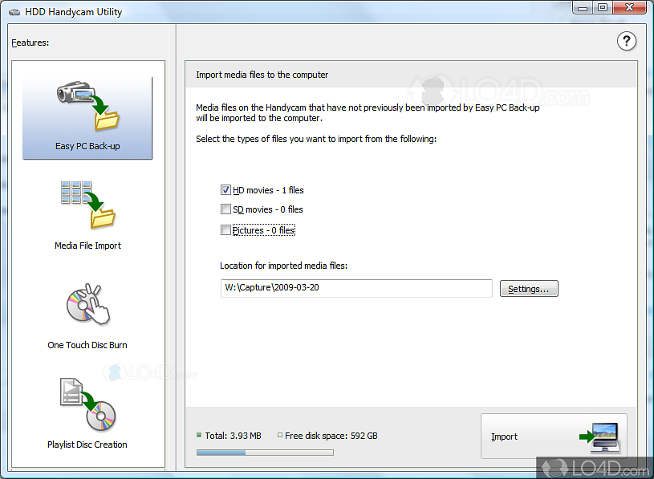Click the One Touch Disc Burn label
Screen dimensions: 654x479
point(87,345)
